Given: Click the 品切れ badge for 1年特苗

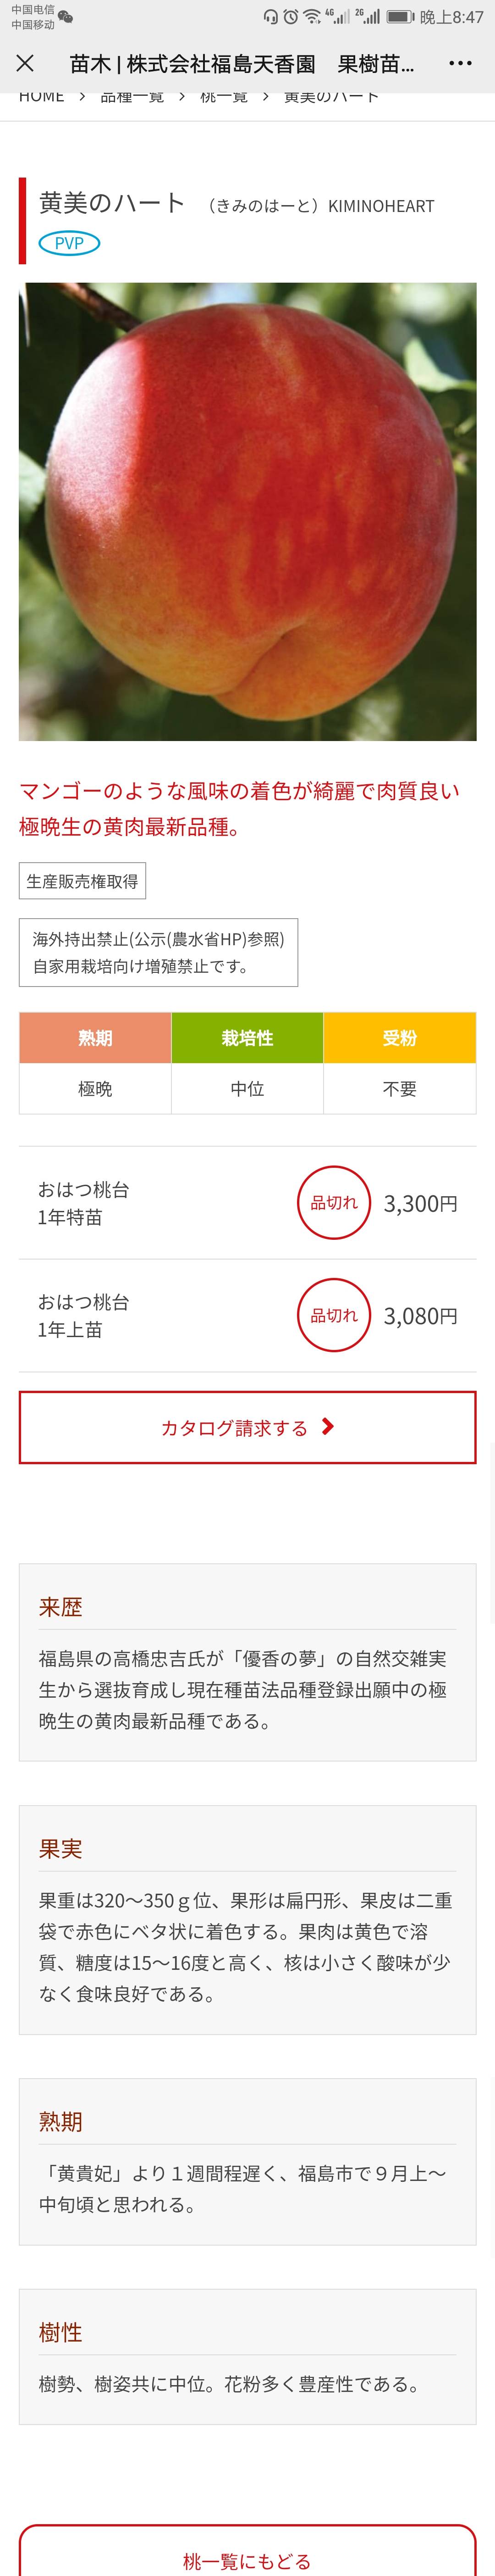Looking at the screenshot, I should click(334, 1203).
